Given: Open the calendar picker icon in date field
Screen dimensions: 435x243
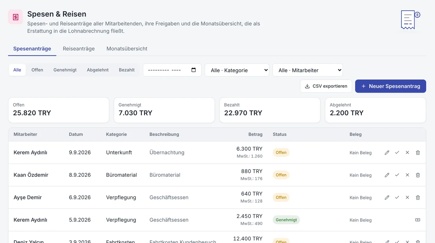Looking at the screenshot, I should click(193, 70).
